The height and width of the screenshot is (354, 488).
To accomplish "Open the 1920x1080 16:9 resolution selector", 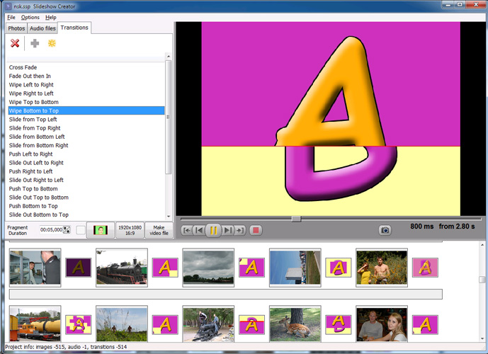I will click(x=129, y=230).
